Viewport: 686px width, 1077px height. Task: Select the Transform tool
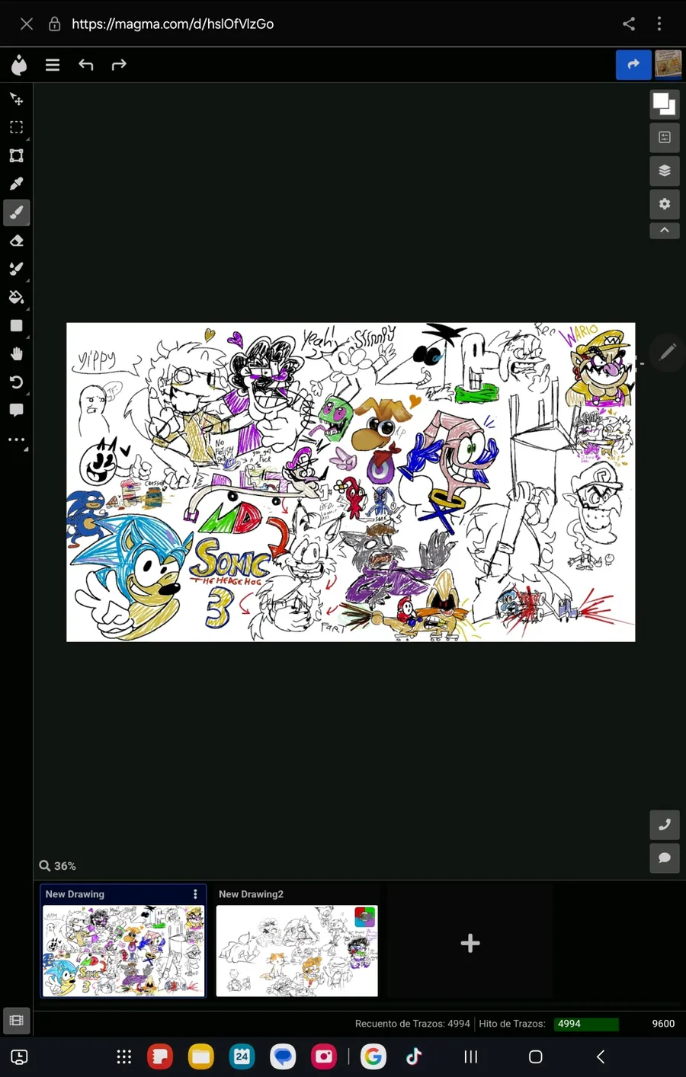tap(16, 155)
